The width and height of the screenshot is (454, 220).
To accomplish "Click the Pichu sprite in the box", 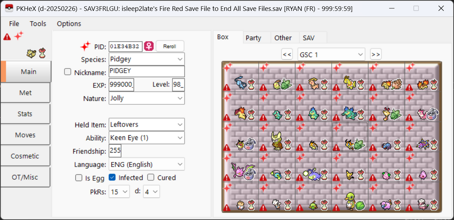I will click(x=349, y=174).
